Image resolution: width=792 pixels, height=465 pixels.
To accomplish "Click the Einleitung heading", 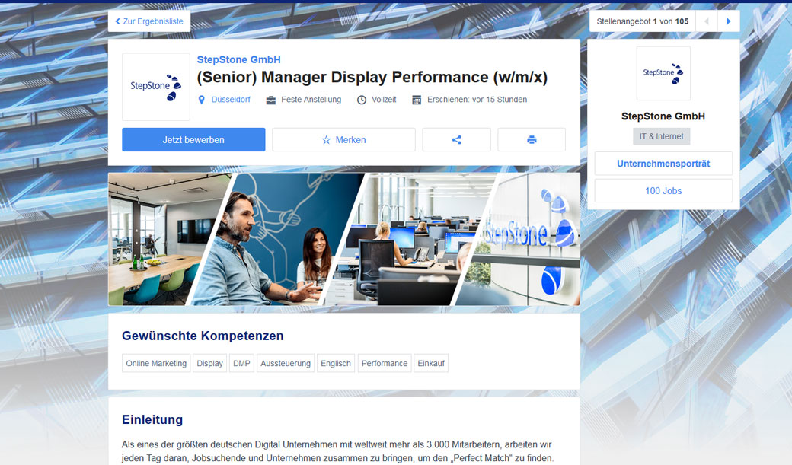I will point(152,419).
